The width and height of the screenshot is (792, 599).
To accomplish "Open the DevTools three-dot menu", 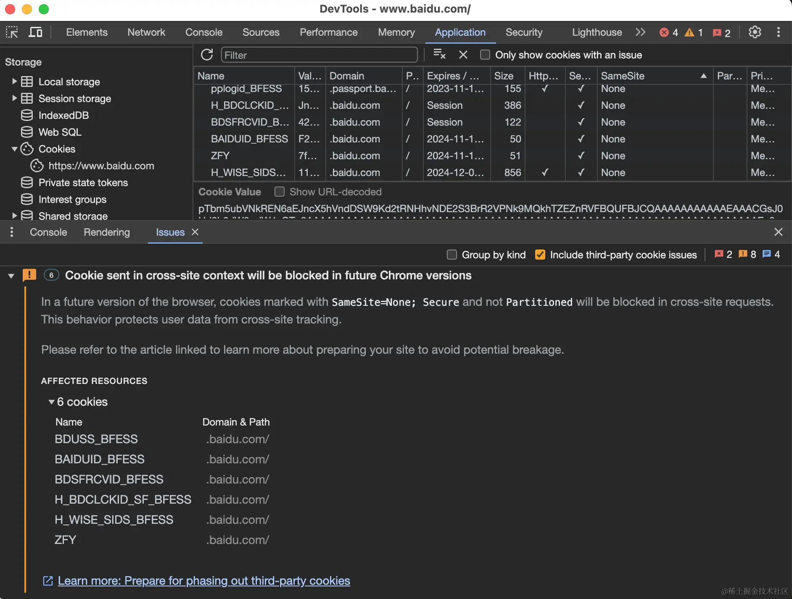I will point(779,32).
